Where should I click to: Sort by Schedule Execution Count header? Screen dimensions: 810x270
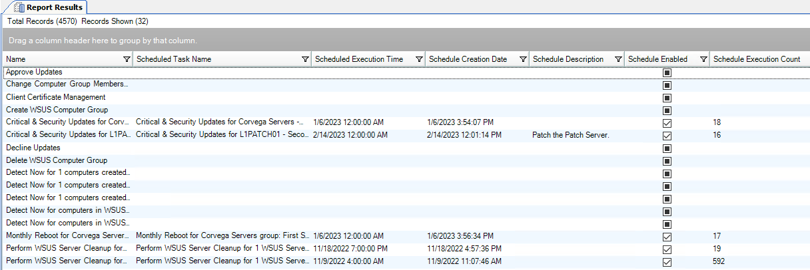(757, 59)
